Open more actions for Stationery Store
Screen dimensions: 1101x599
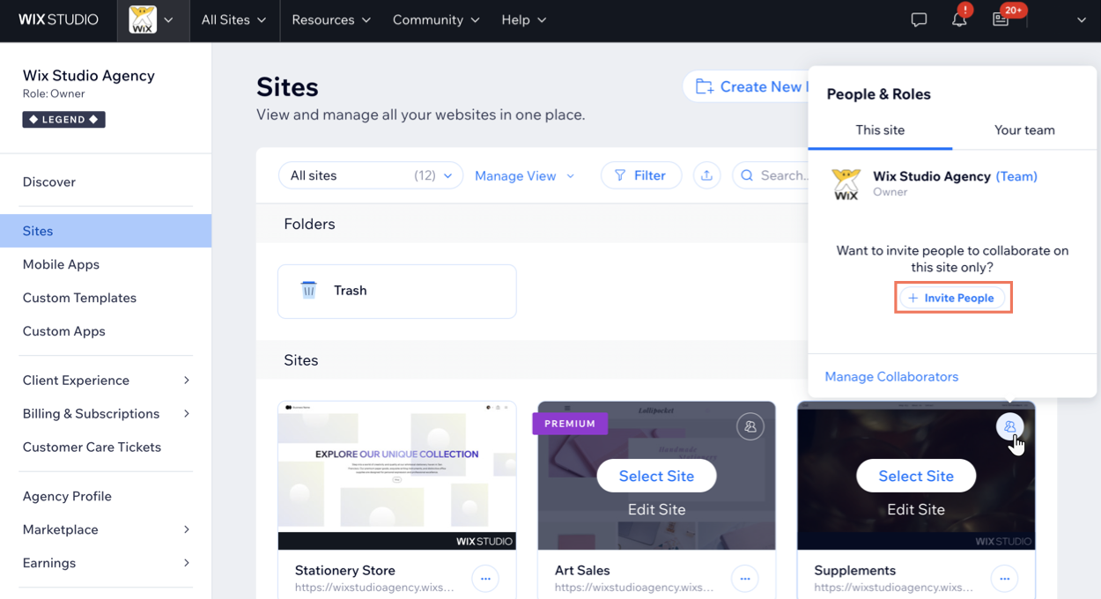click(485, 579)
